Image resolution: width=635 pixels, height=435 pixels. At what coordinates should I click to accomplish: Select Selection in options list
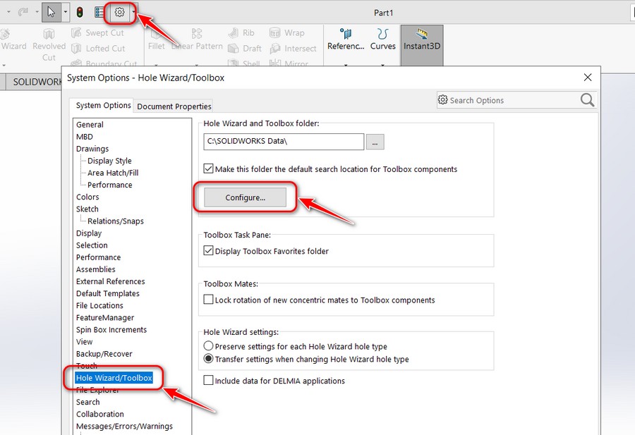pyautogui.click(x=92, y=245)
